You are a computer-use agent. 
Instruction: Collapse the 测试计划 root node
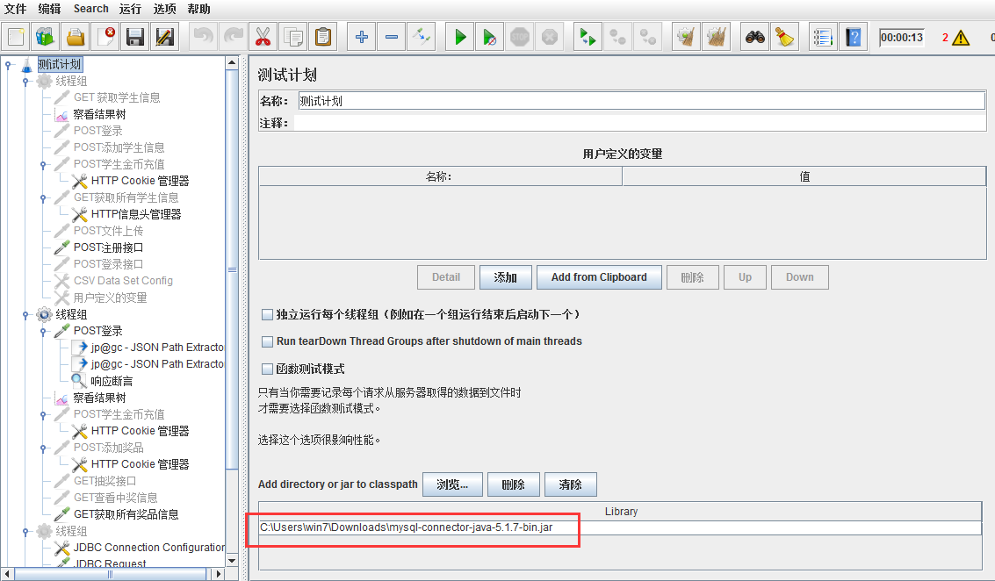tap(8, 65)
